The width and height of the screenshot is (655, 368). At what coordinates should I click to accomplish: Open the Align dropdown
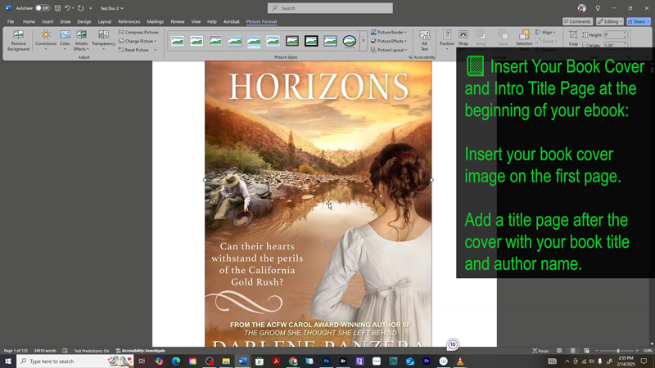545,32
